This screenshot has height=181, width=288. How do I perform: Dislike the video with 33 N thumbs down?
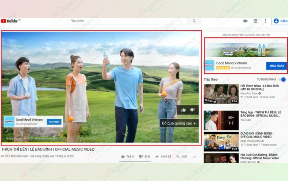[x=144, y=156]
